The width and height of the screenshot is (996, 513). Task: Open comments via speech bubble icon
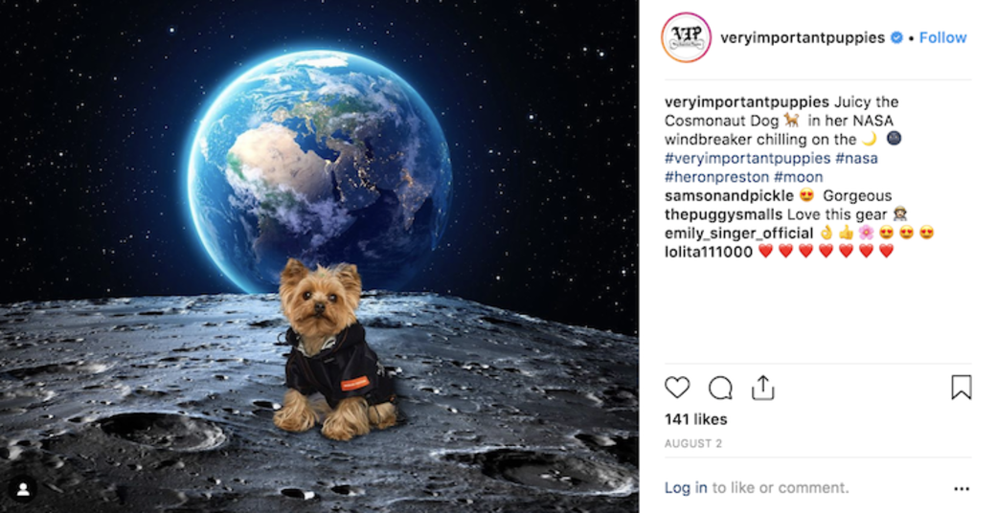720,388
